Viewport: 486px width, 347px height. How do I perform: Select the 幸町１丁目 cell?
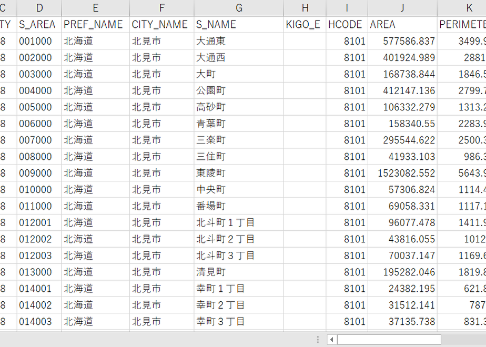point(239,289)
